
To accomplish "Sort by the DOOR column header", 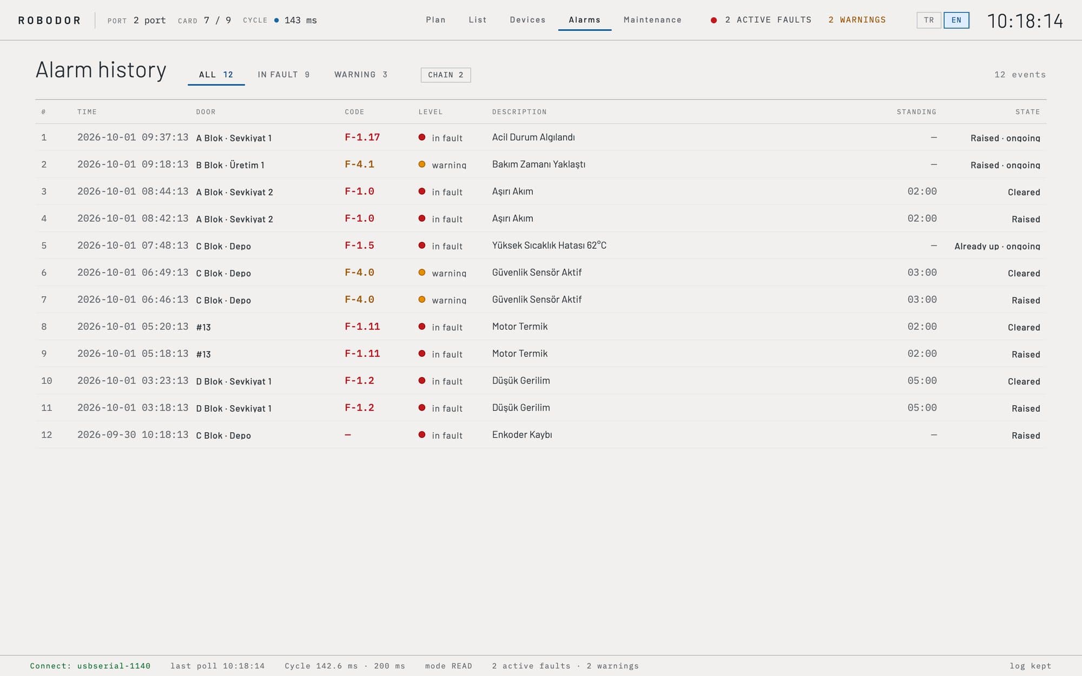I will (x=206, y=112).
